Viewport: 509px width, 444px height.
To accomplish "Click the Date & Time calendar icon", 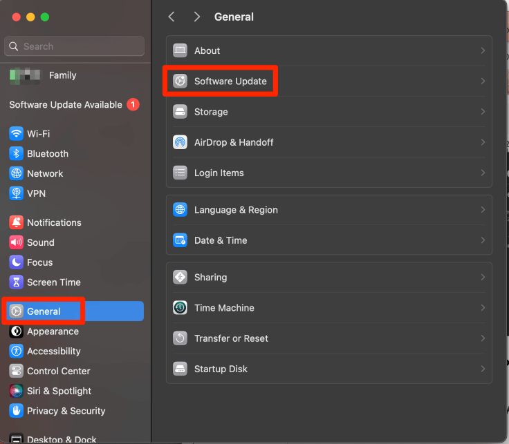I will tap(180, 240).
